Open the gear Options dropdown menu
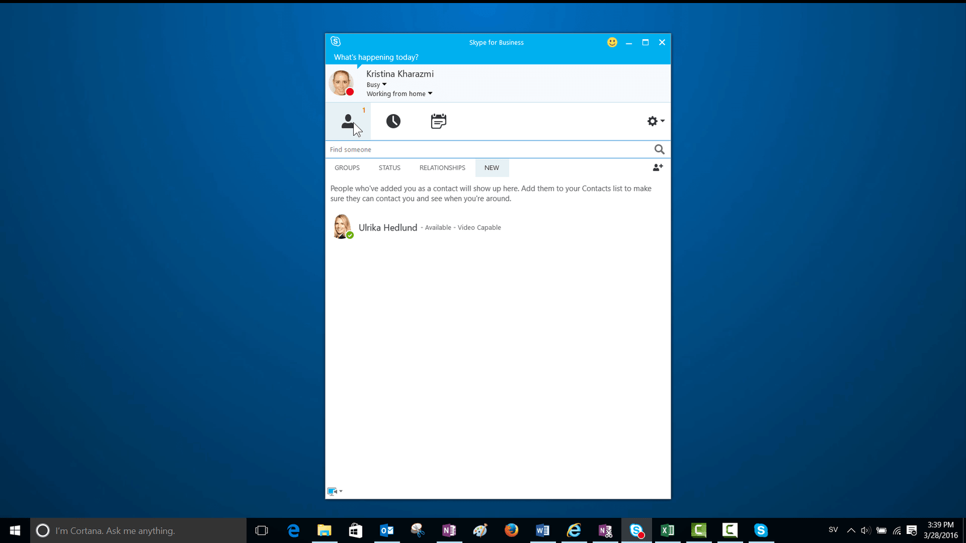Viewport: 966px width, 543px height. [x=655, y=121]
